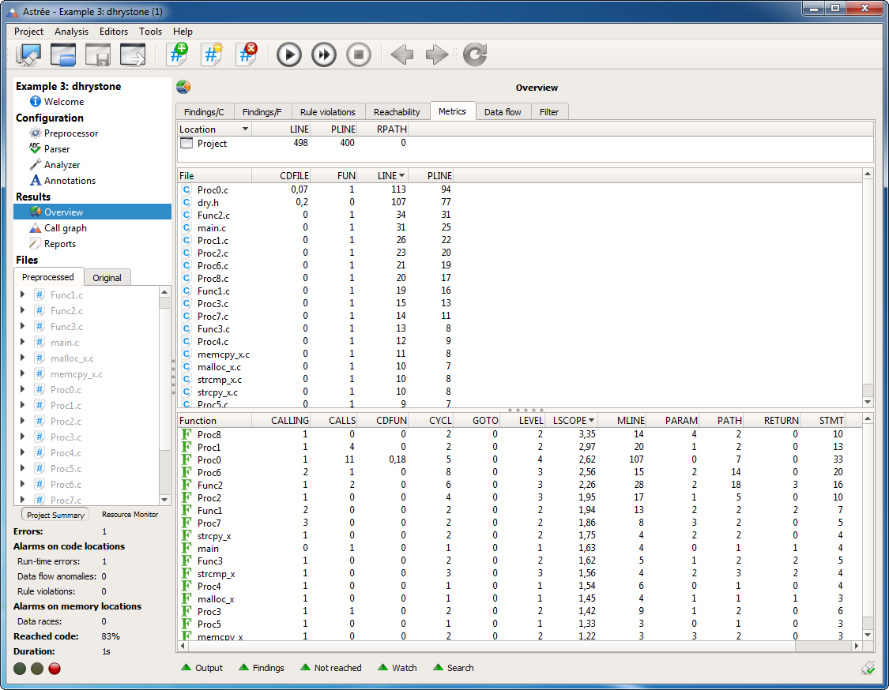Open the Help menu

[x=183, y=32]
